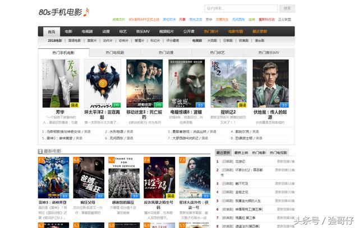
Task: Open the 伏地魔：传人的起源 poster
Action: click(270, 83)
